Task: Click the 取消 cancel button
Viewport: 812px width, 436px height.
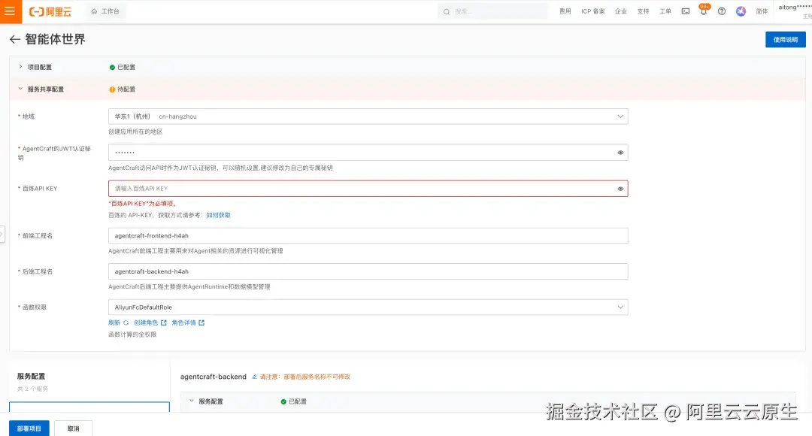Action: [74, 428]
